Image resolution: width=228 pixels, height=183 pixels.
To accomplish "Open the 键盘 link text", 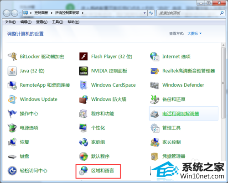I will pyautogui.click(x=25, y=157).
